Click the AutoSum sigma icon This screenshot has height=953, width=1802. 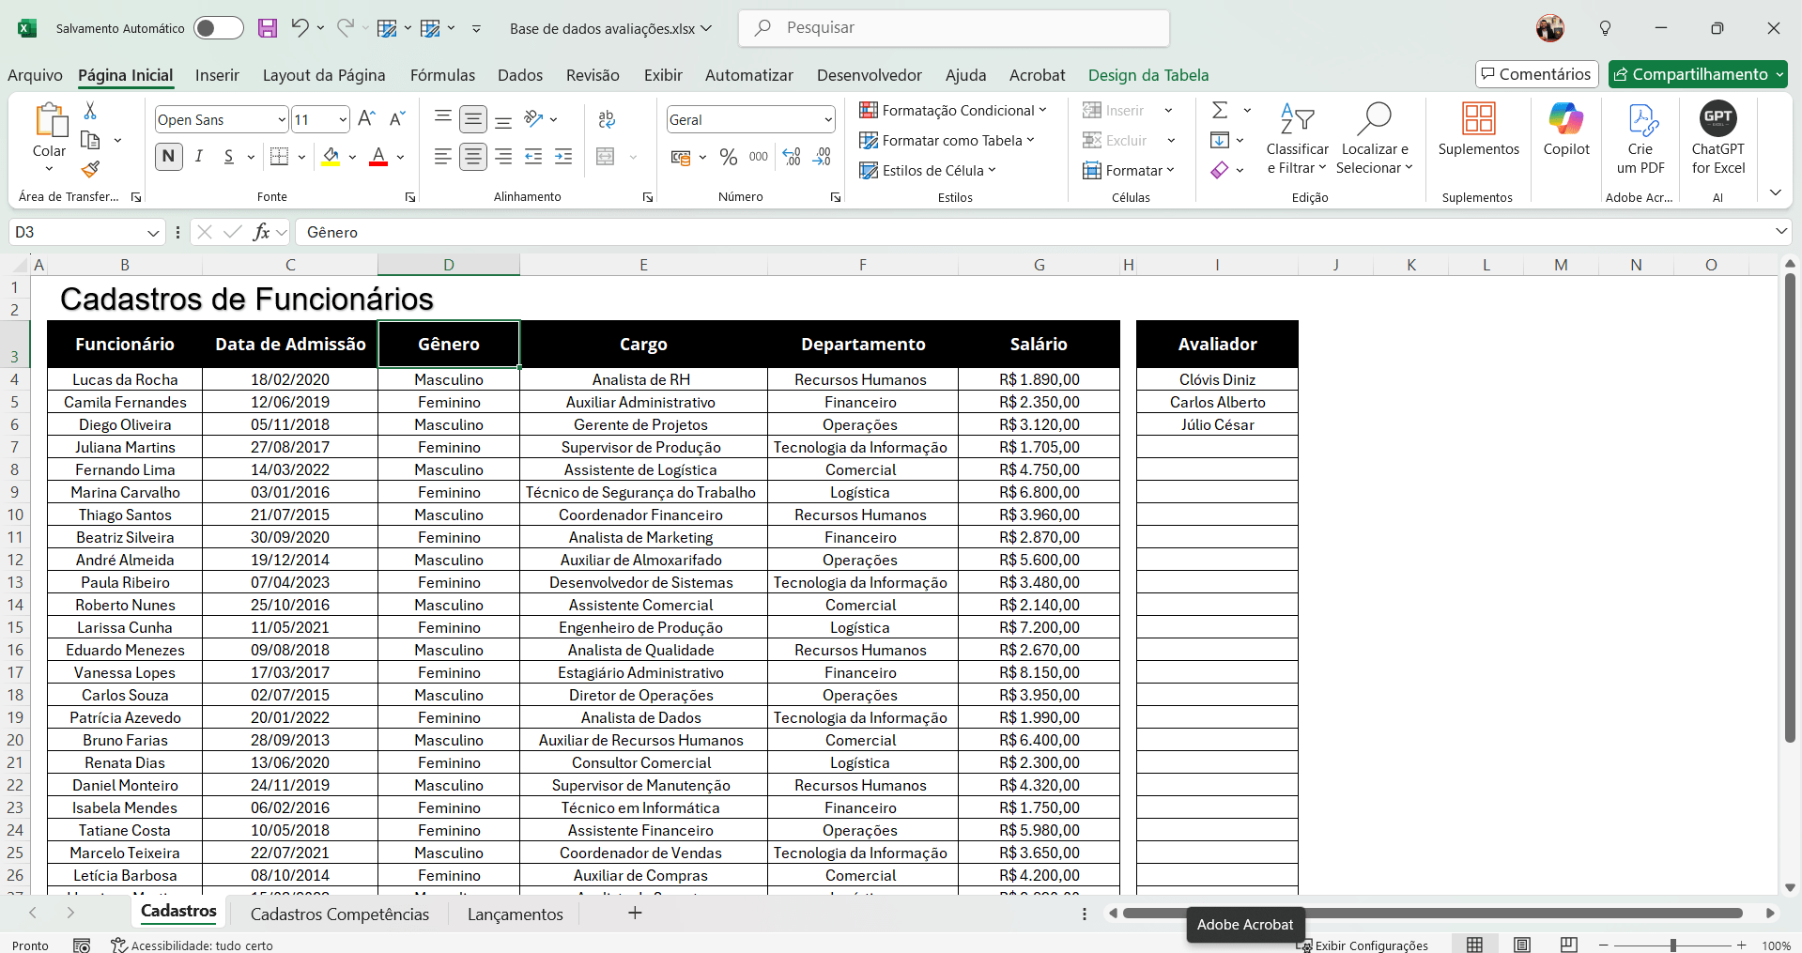point(1219,111)
